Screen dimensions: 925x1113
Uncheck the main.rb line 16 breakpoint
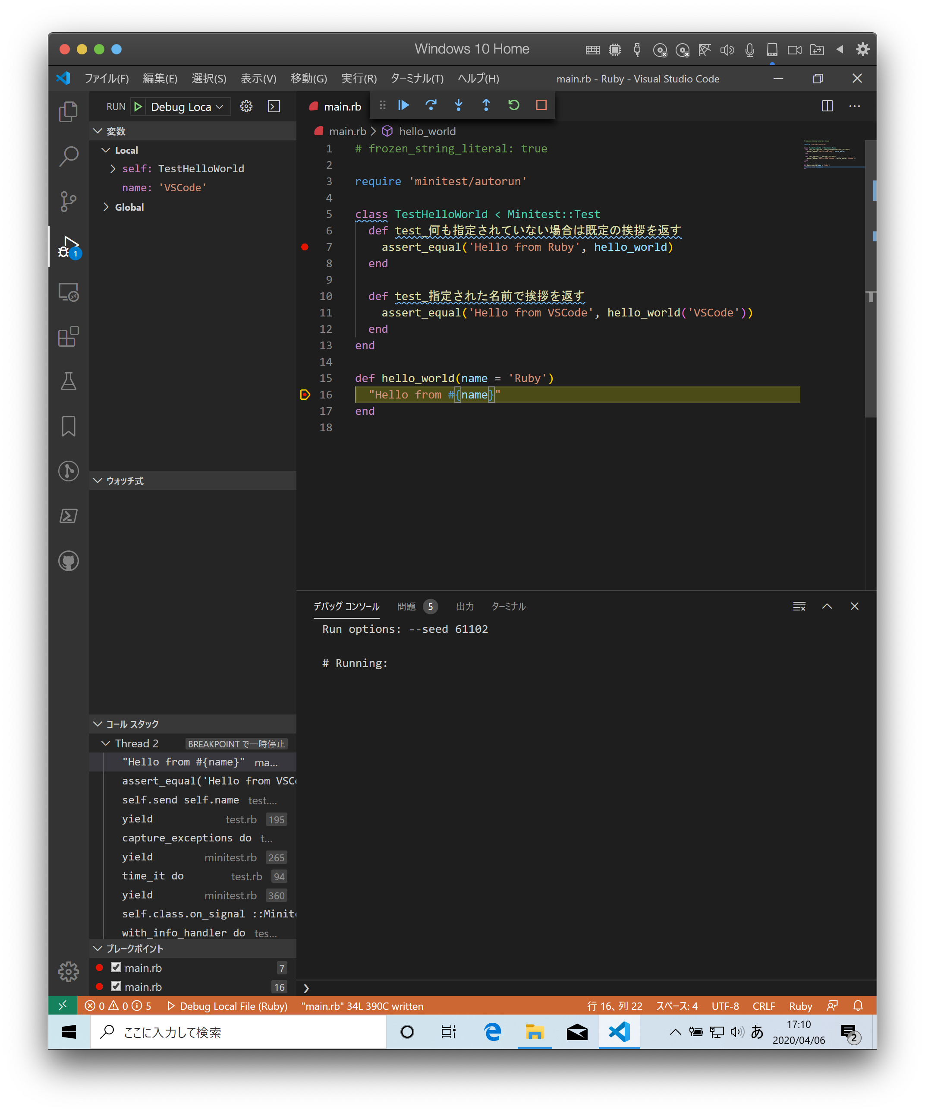[116, 987]
